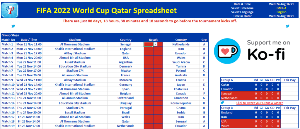Click the Twitter bird below Time in Qatar
The height and width of the screenshot is (129, 300).
(x=287, y=26)
